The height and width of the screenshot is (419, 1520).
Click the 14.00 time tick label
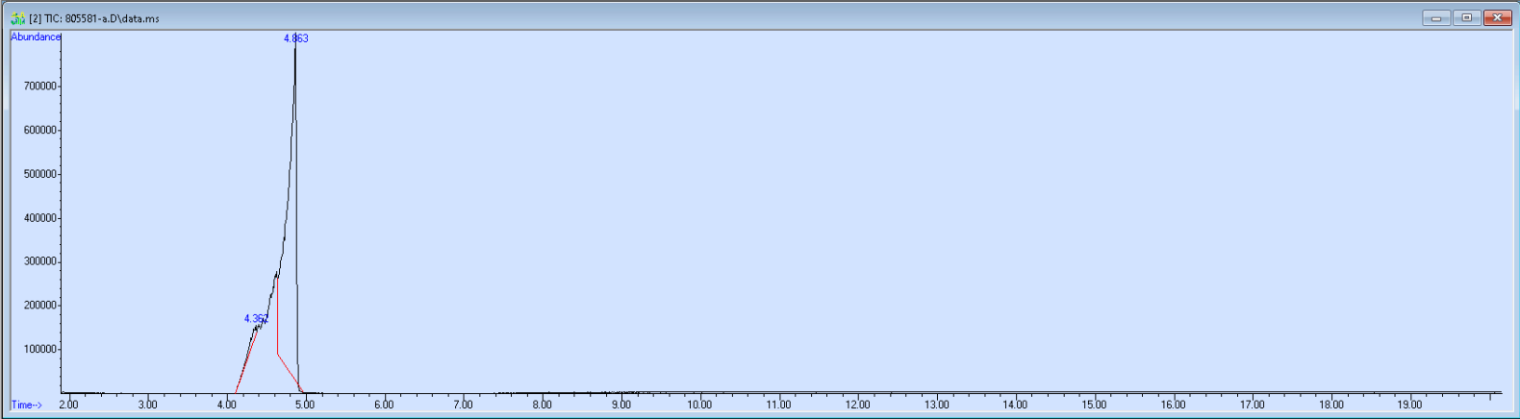click(1015, 405)
